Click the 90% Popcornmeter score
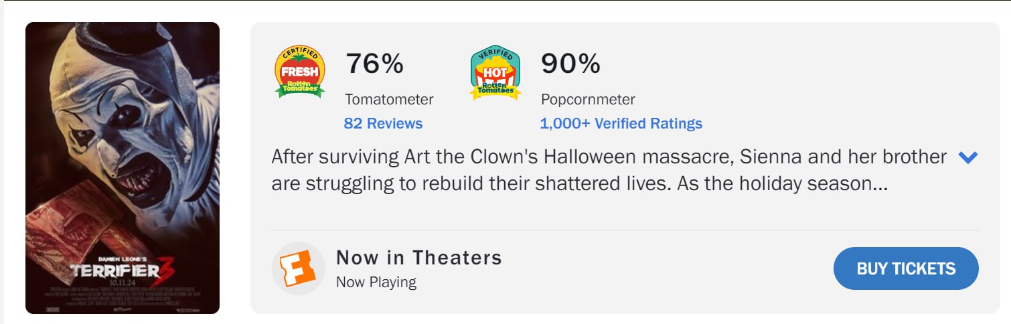The image size is (1011, 324). pos(570,64)
